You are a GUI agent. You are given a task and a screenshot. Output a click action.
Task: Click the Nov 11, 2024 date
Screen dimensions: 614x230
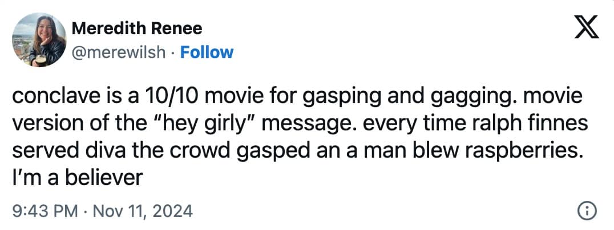(141, 212)
